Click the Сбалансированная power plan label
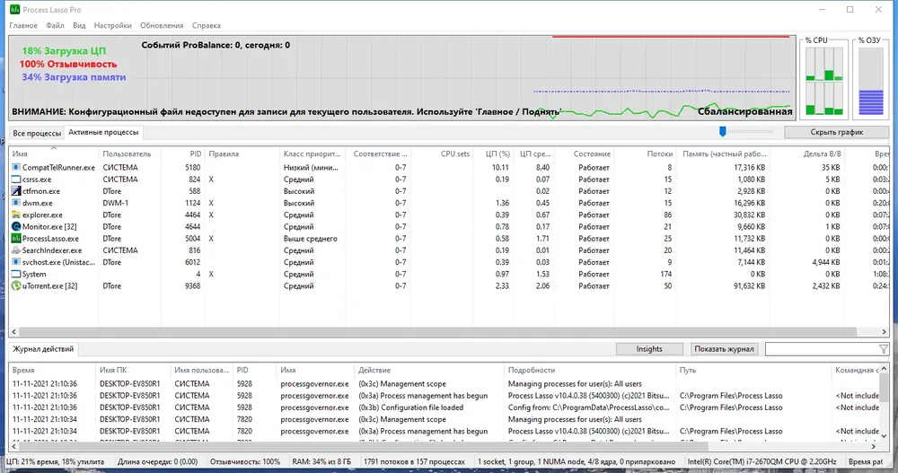The width and height of the screenshot is (898, 473). (744, 111)
